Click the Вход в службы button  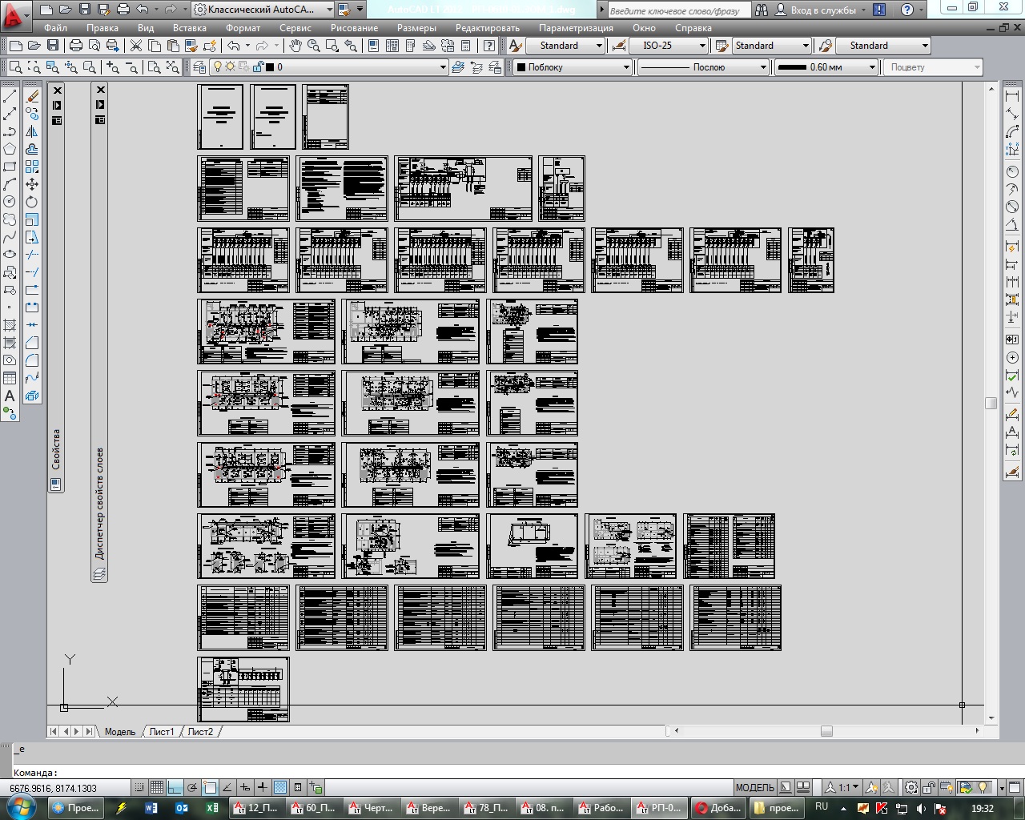pyautogui.click(x=823, y=10)
